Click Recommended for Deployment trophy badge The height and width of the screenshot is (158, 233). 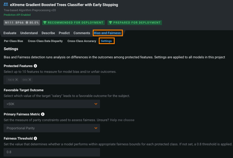coord(73,23)
